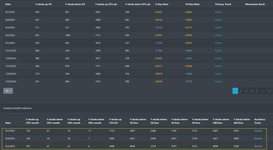This screenshot has width=273, height=150.
Task: Select 10-Day Ratio value 0.8864
Action: click(x=188, y=12)
